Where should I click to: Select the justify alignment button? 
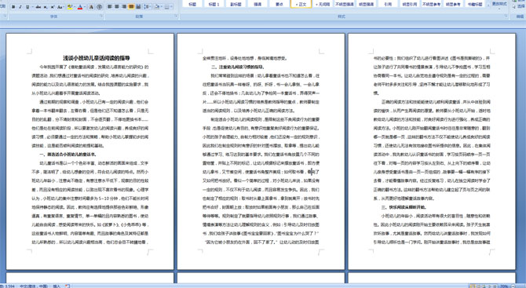[x=131, y=7]
